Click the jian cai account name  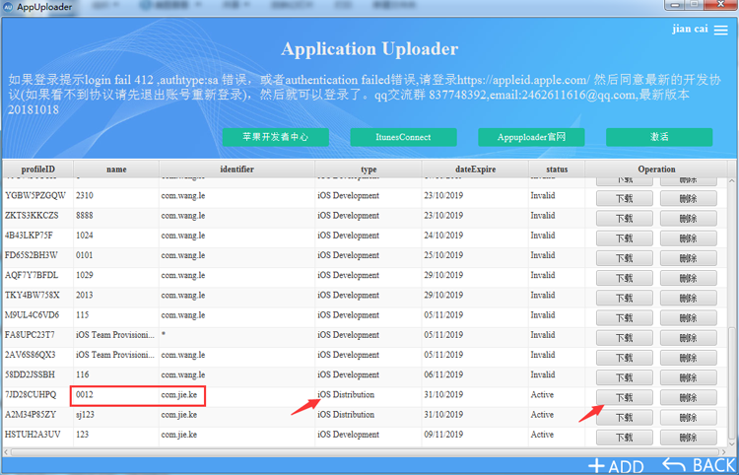690,29
